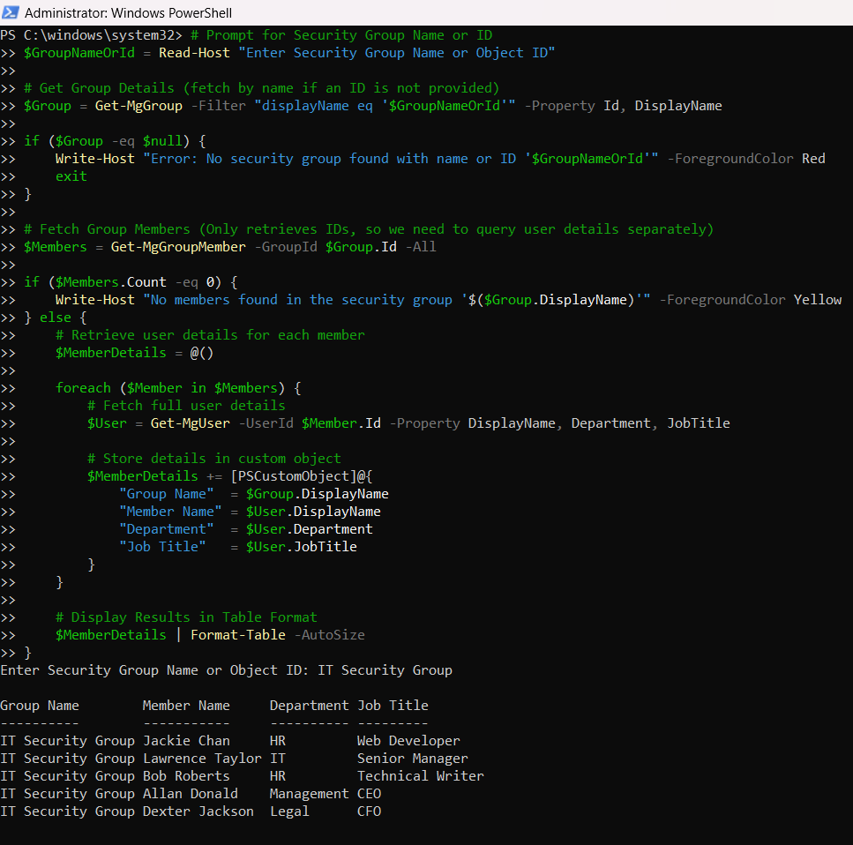Click the Group Name column header in output

[40, 706]
